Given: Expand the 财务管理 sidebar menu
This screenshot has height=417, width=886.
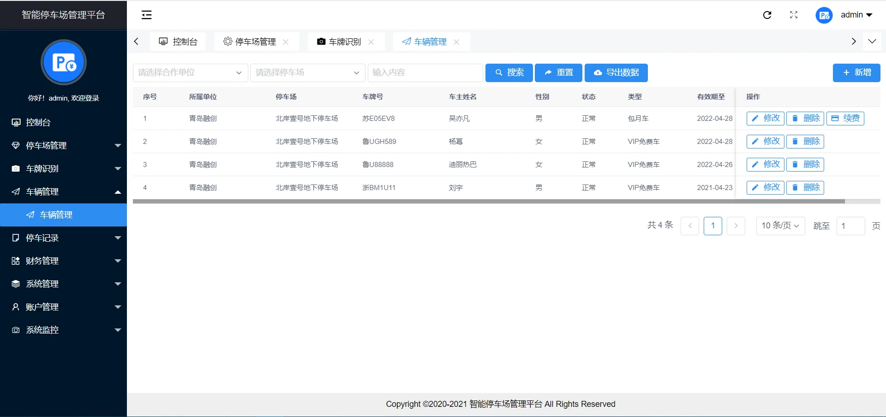Looking at the screenshot, I should 63,261.
